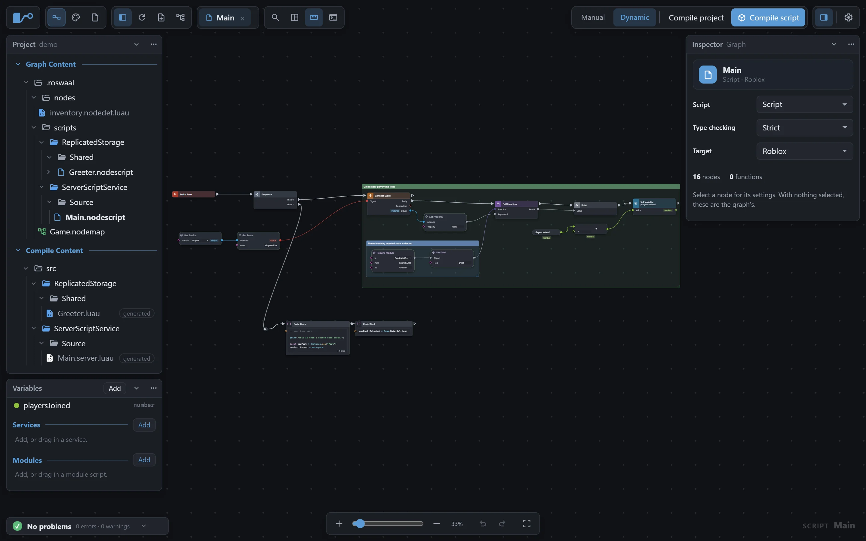Click Add in the Variables header
Screen dimensions: 866x541
tap(115, 388)
